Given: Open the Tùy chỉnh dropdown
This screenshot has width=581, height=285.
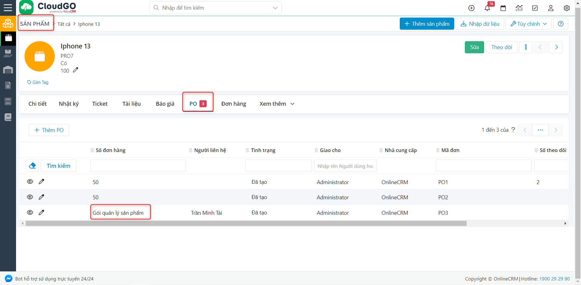Looking at the screenshot, I should tap(529, 24).
